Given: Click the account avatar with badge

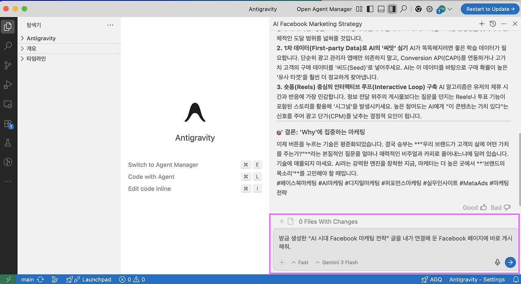Looking at the screenshot, I should point(441,9).
